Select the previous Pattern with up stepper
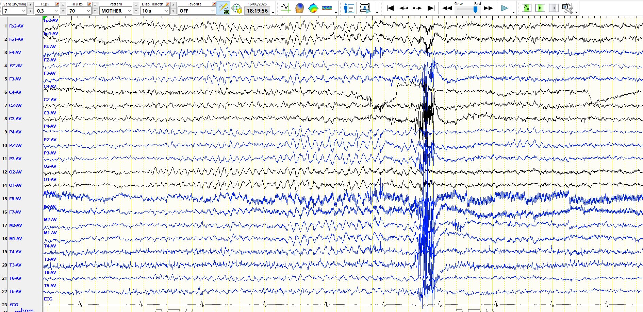Screen dimensions: 643x312 (136, 5)
